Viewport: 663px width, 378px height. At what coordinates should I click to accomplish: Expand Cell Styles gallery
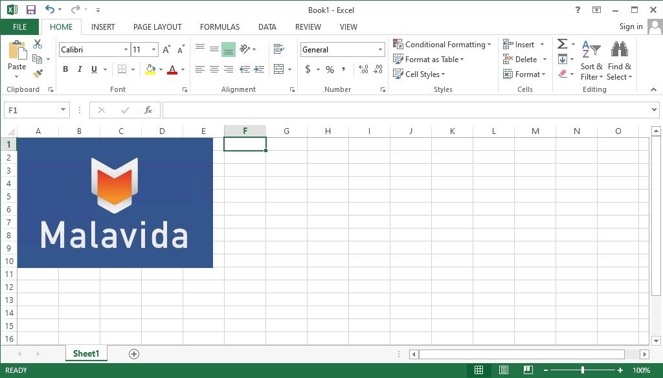[419, 74]
